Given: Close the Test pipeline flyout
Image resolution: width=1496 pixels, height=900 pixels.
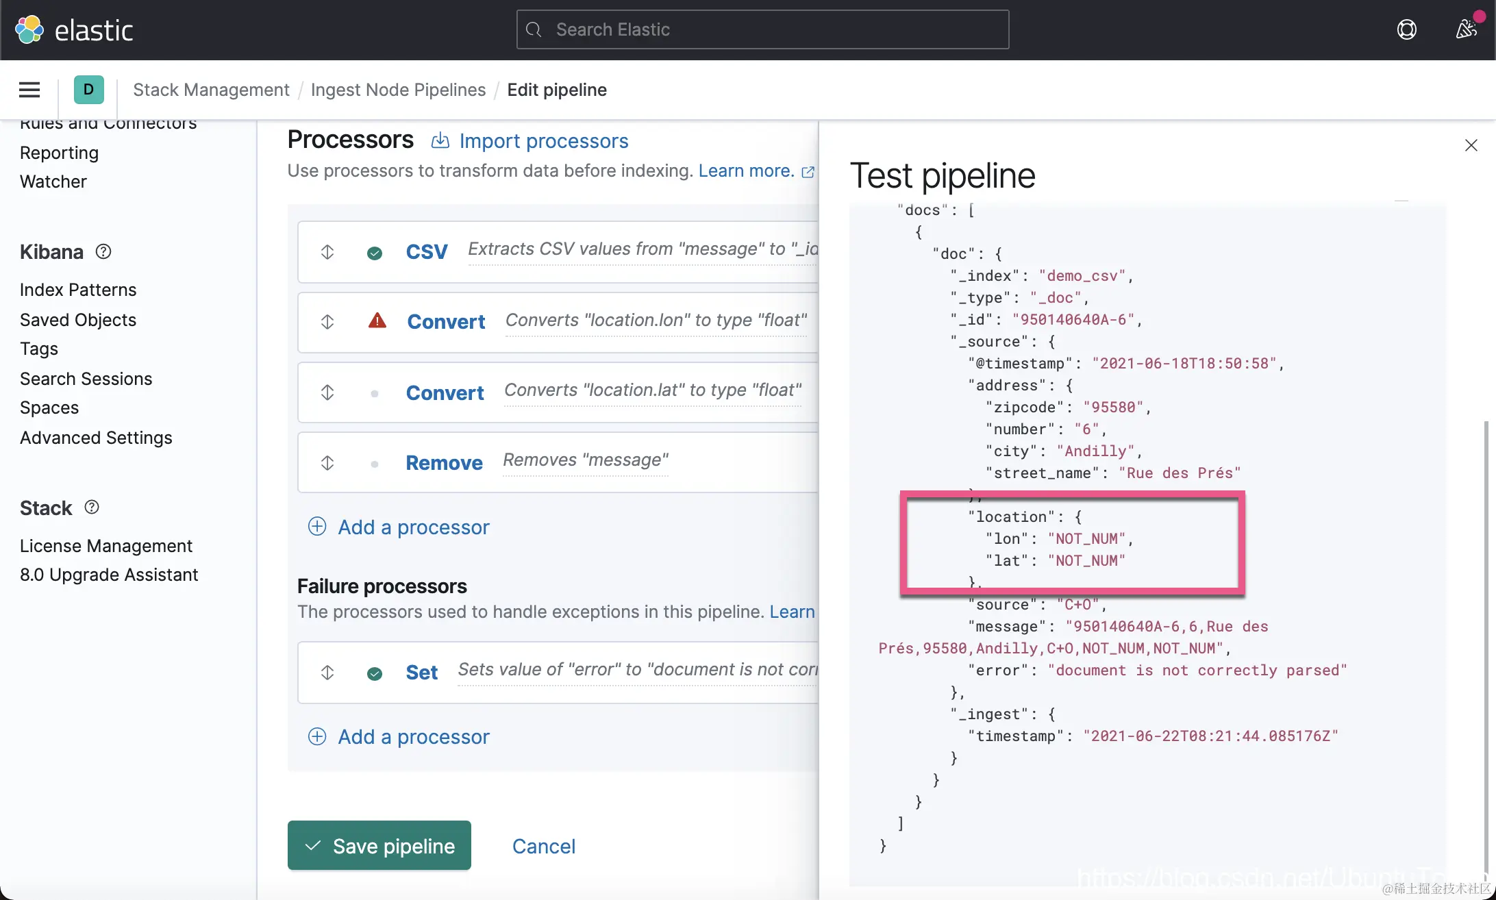Looking at the screenshot, I should [1471, 145].
